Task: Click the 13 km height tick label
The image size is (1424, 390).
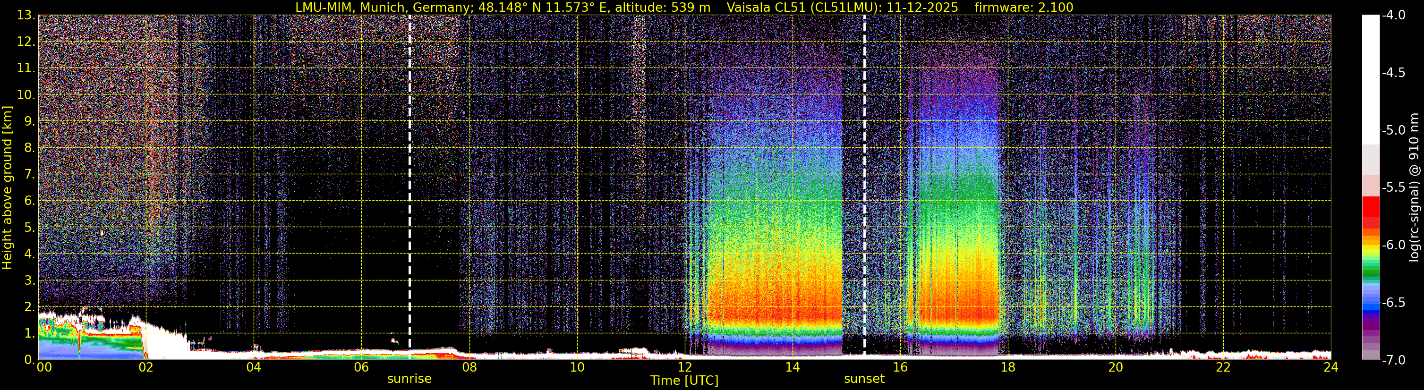Action: pyautogui.click(x=26, y=16)
